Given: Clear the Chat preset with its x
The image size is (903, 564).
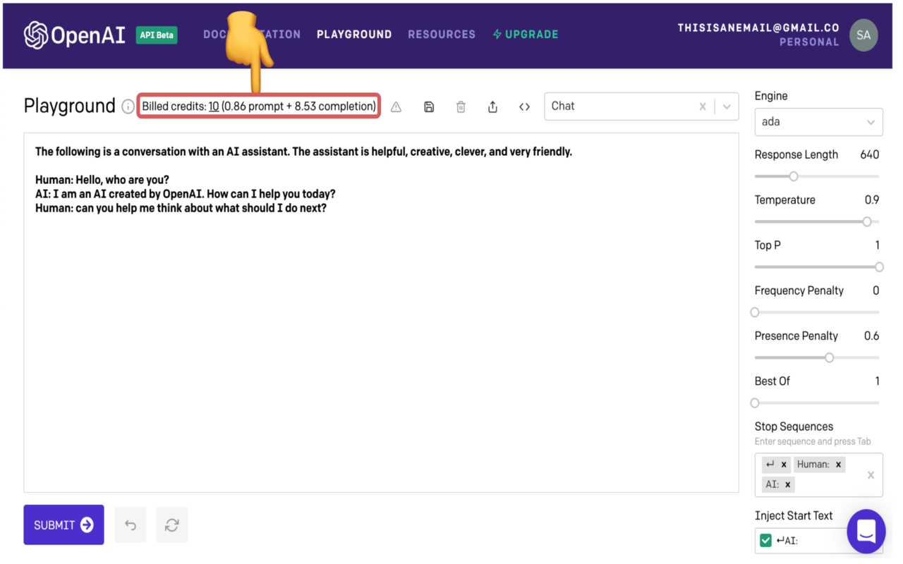Looking at the screenshot, I should click(x=703, y=106).
